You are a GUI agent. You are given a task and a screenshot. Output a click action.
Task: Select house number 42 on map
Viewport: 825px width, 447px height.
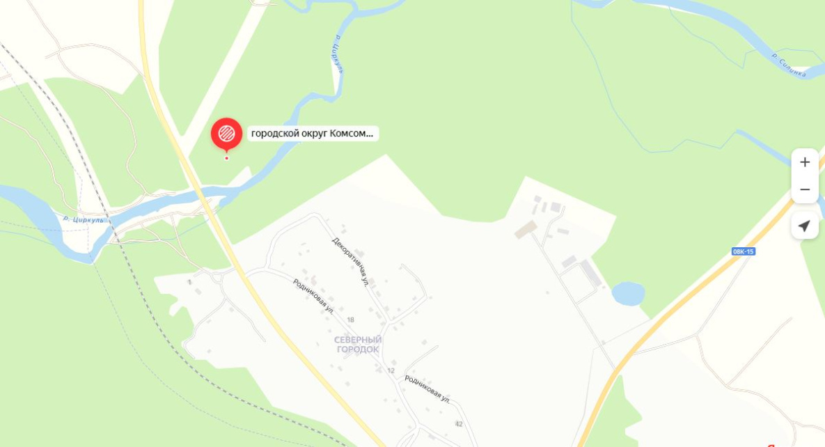459,424
